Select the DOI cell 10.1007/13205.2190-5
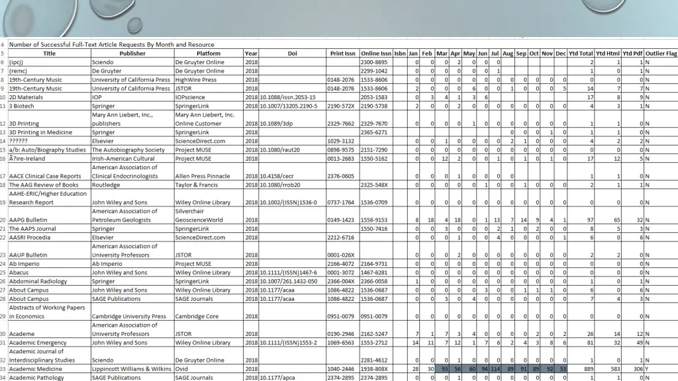Viewport: 678px width, 381px height. [292, 106]
